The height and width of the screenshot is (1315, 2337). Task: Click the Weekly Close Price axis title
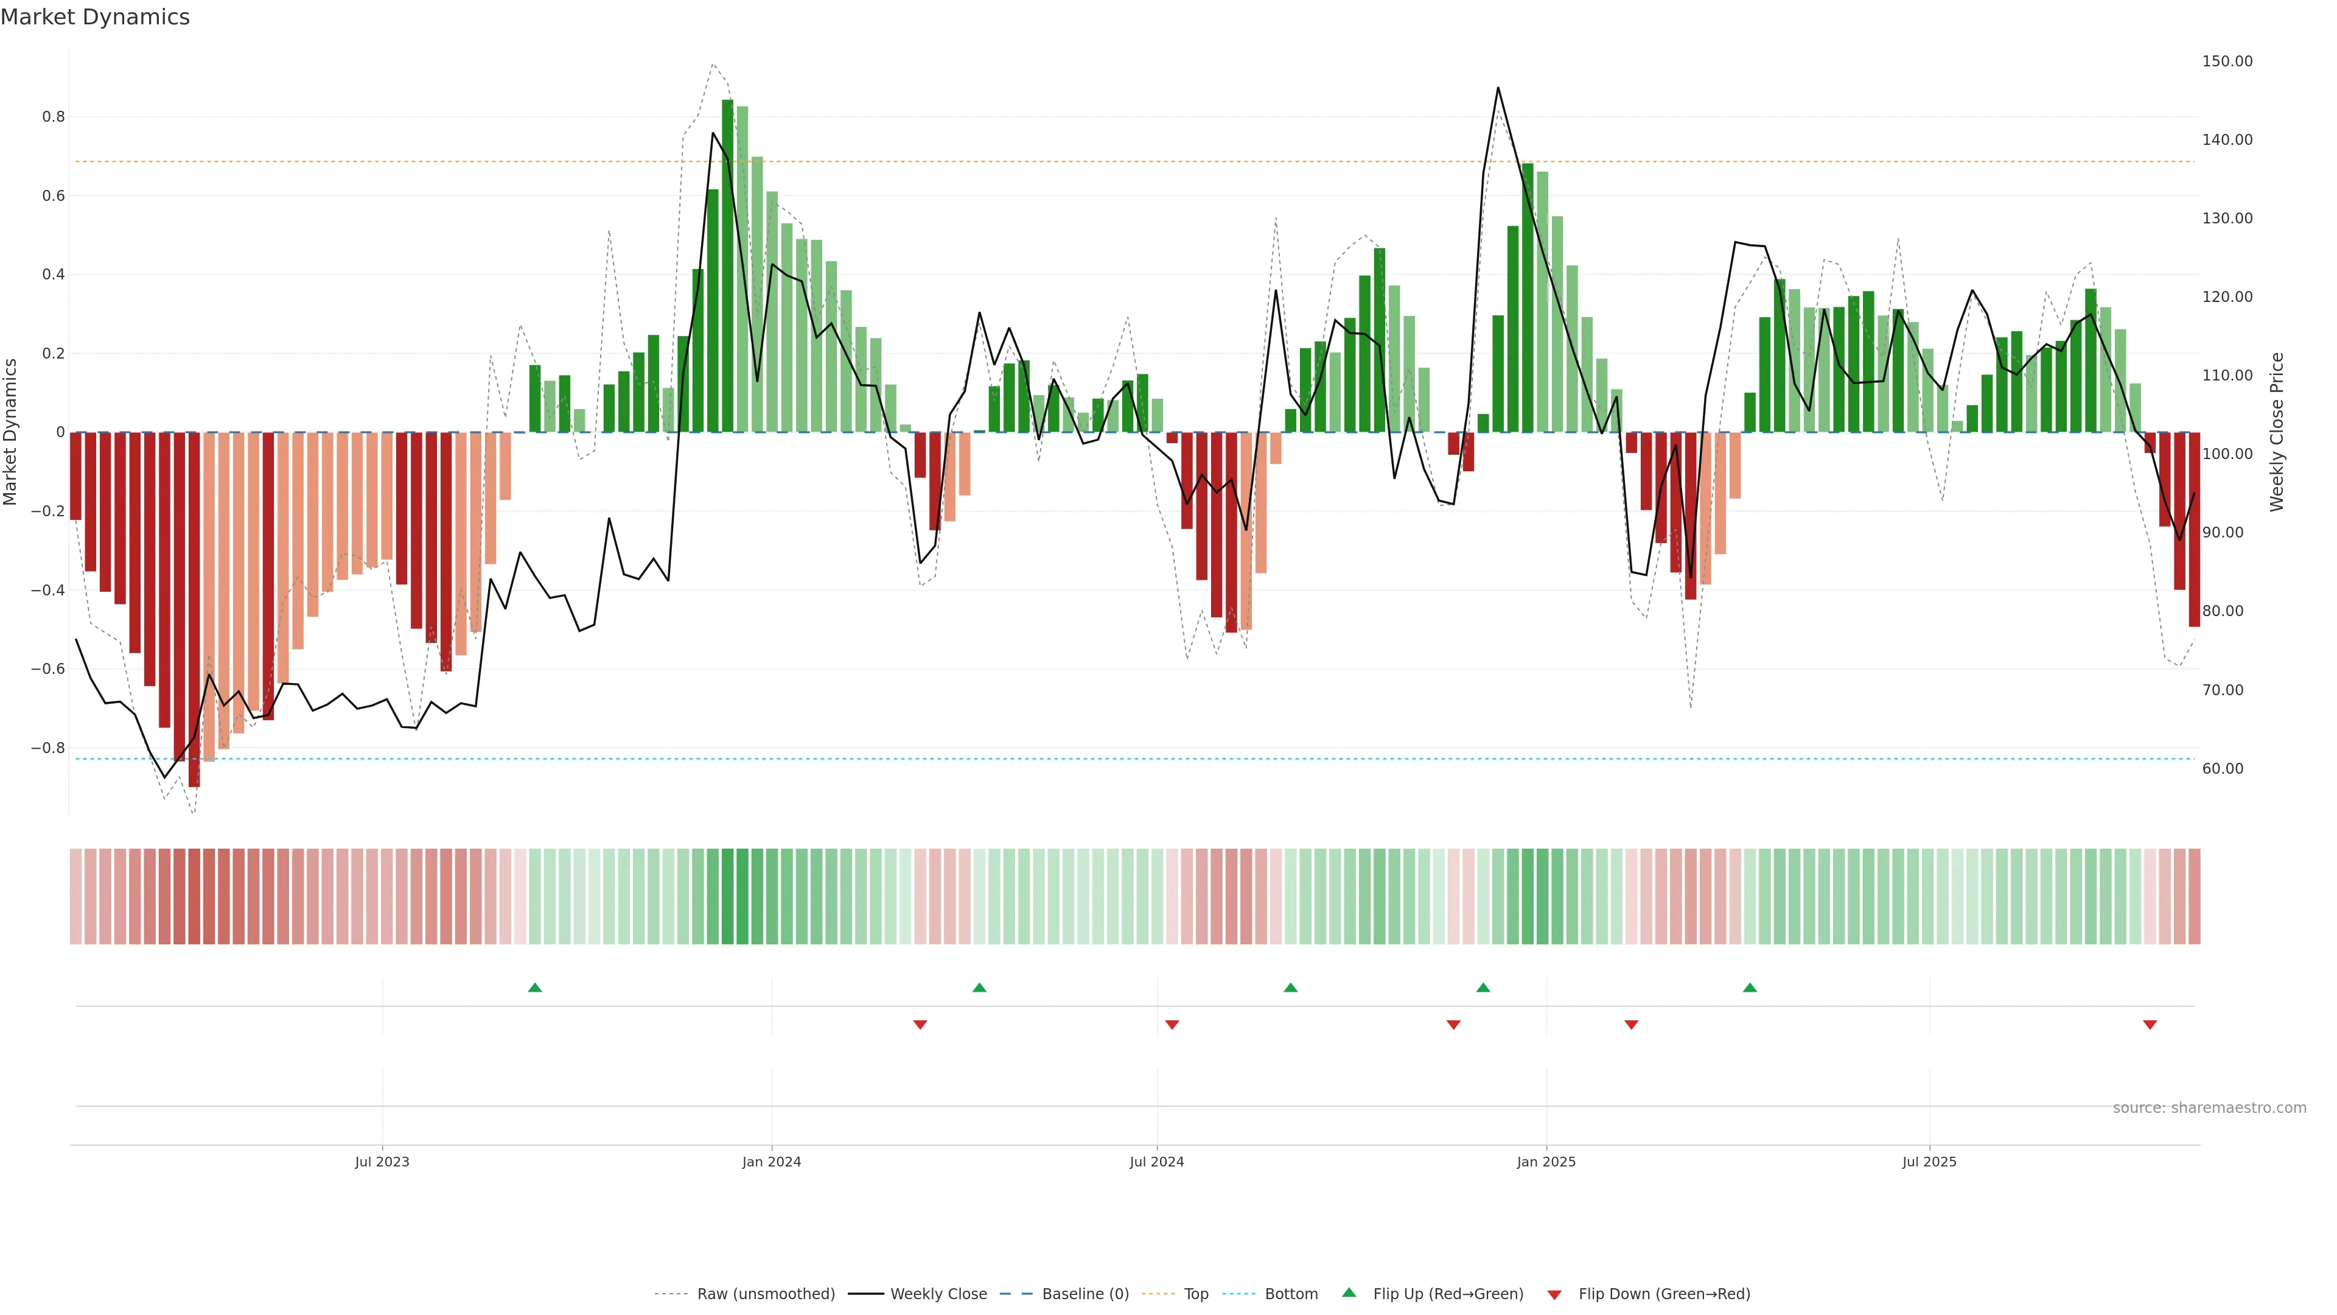(2277, 432)
